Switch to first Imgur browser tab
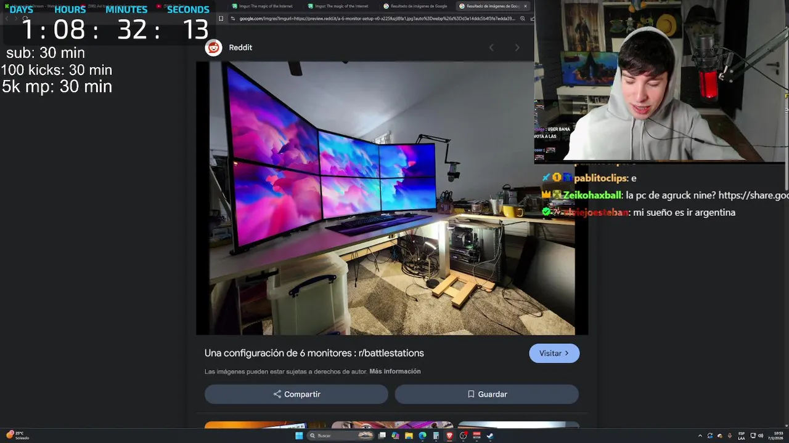Image resolution: width=789 pixels, height=443 pixels. tap(265, 6)
